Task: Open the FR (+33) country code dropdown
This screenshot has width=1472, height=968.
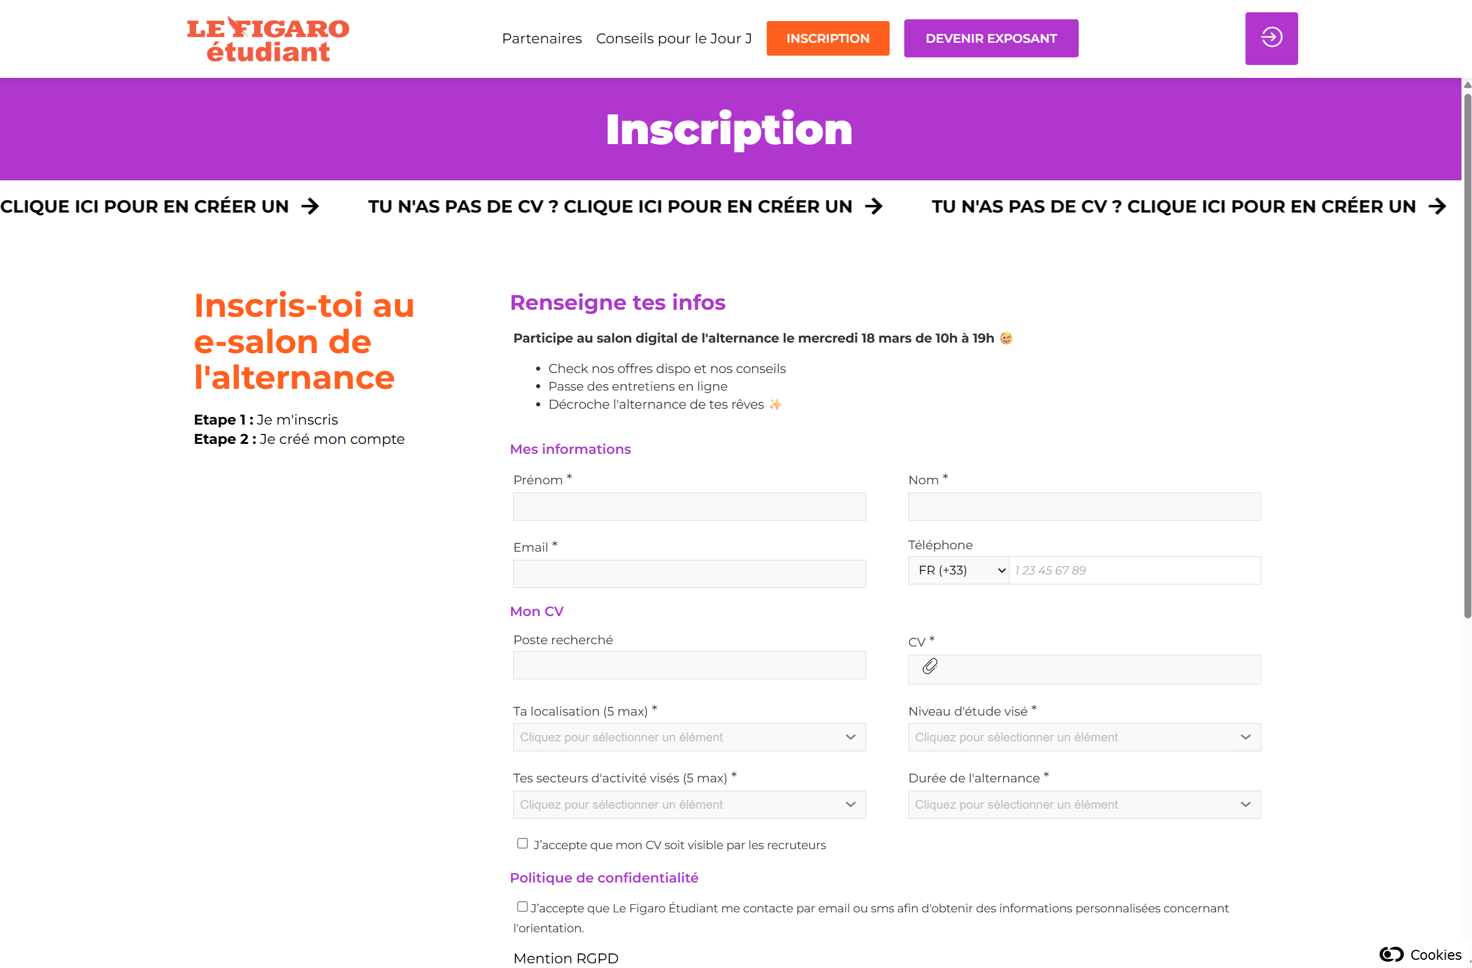Action: click(x=958, y=570)
